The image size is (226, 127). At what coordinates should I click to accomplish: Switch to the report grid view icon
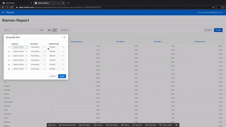coord(49,30)
